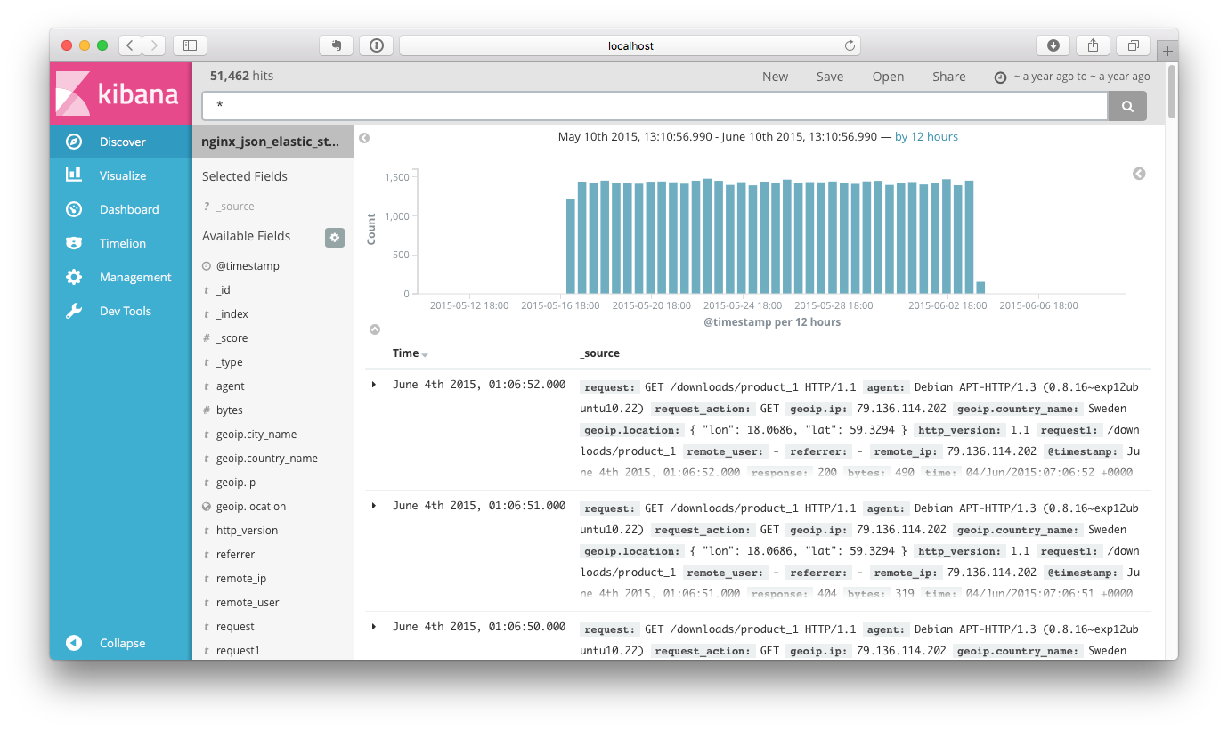The image size is (1228, 731).
Task: Collapse the field list sidebar arrow
Action: 364,138
